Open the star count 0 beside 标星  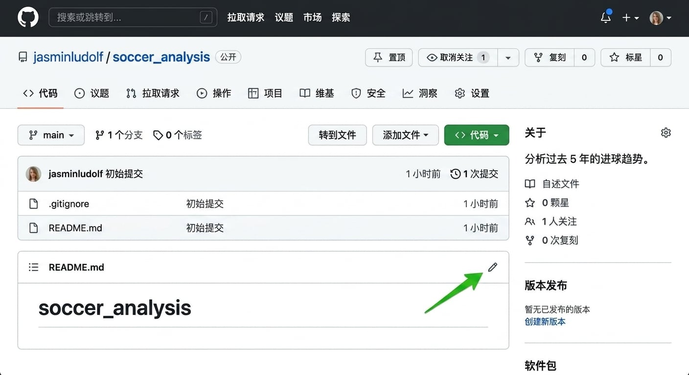[660, 58]
